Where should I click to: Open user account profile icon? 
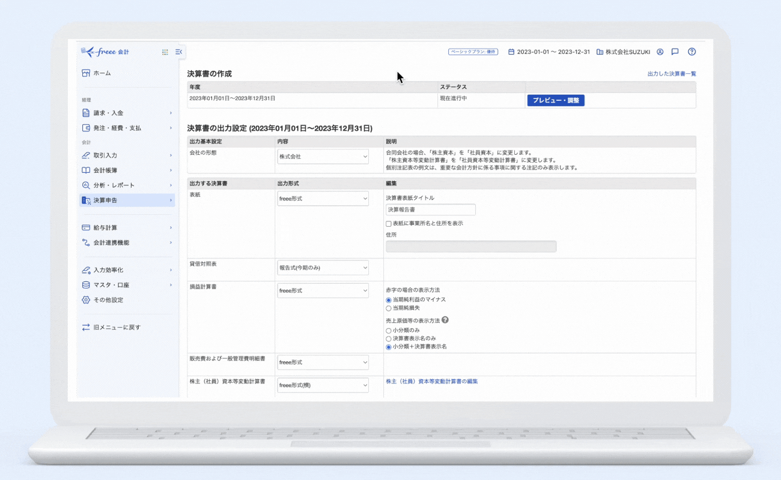pos(660,52)
